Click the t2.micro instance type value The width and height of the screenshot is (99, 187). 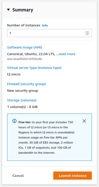tap(14, 74)
